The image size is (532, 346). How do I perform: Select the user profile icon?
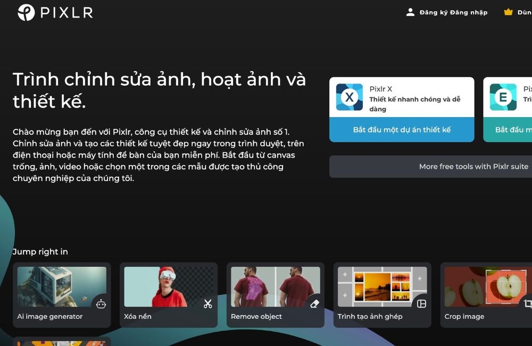pyautogui.click(x=410, y=13)
